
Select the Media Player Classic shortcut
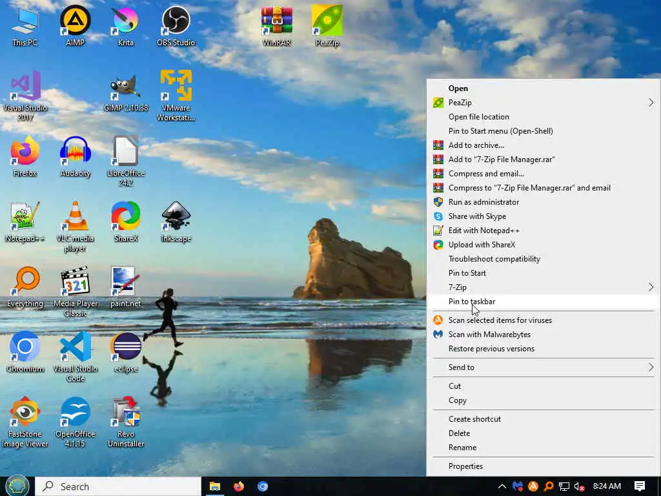click(76, 292)
